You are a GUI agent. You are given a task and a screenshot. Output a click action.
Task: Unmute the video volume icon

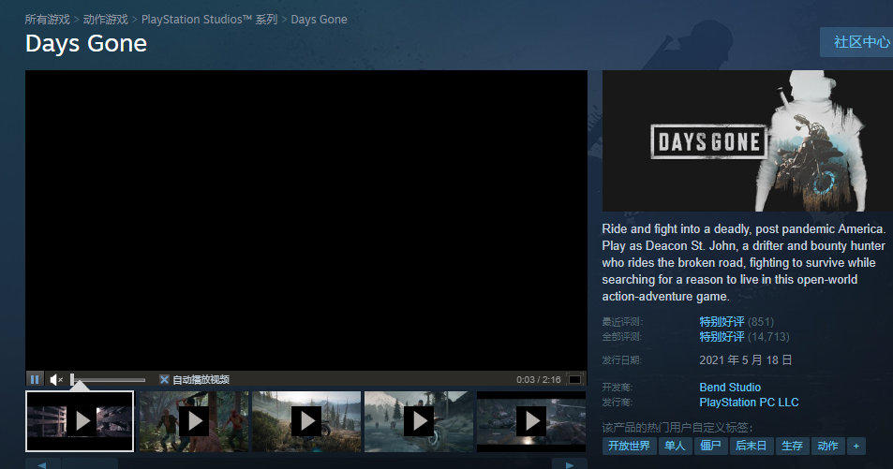pos(56,379)
